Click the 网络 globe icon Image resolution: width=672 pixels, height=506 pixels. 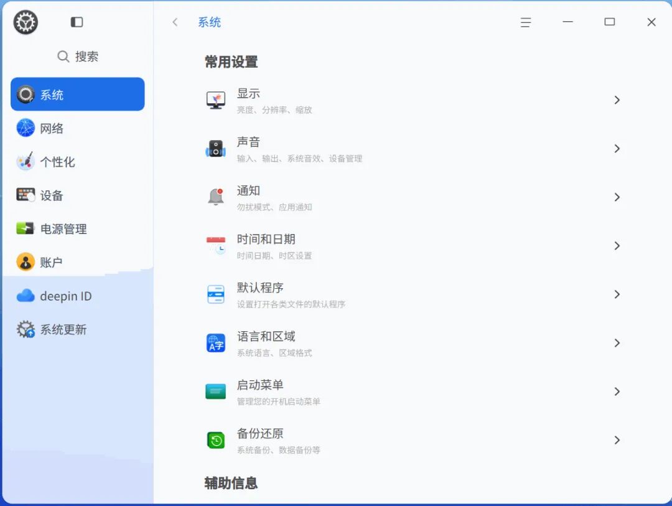click(x=26, y=128)
